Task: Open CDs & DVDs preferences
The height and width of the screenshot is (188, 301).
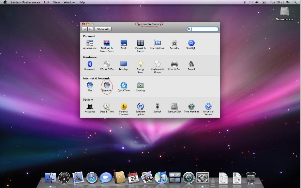Action: click(107, 66)
